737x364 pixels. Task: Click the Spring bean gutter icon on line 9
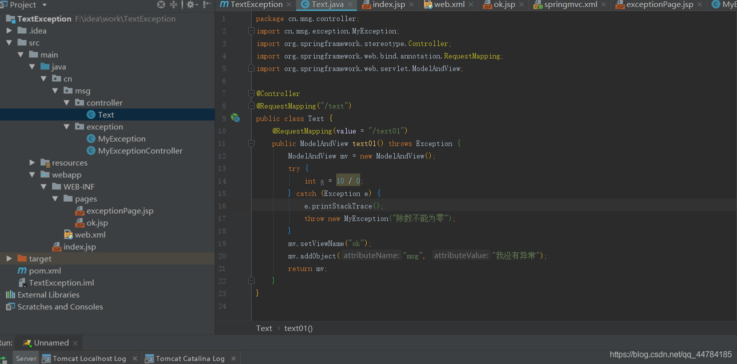click(x=235, y=118)
